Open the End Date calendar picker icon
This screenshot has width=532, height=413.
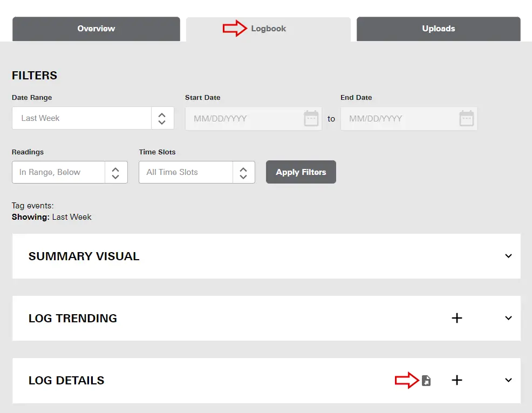(x=466, y=118)
